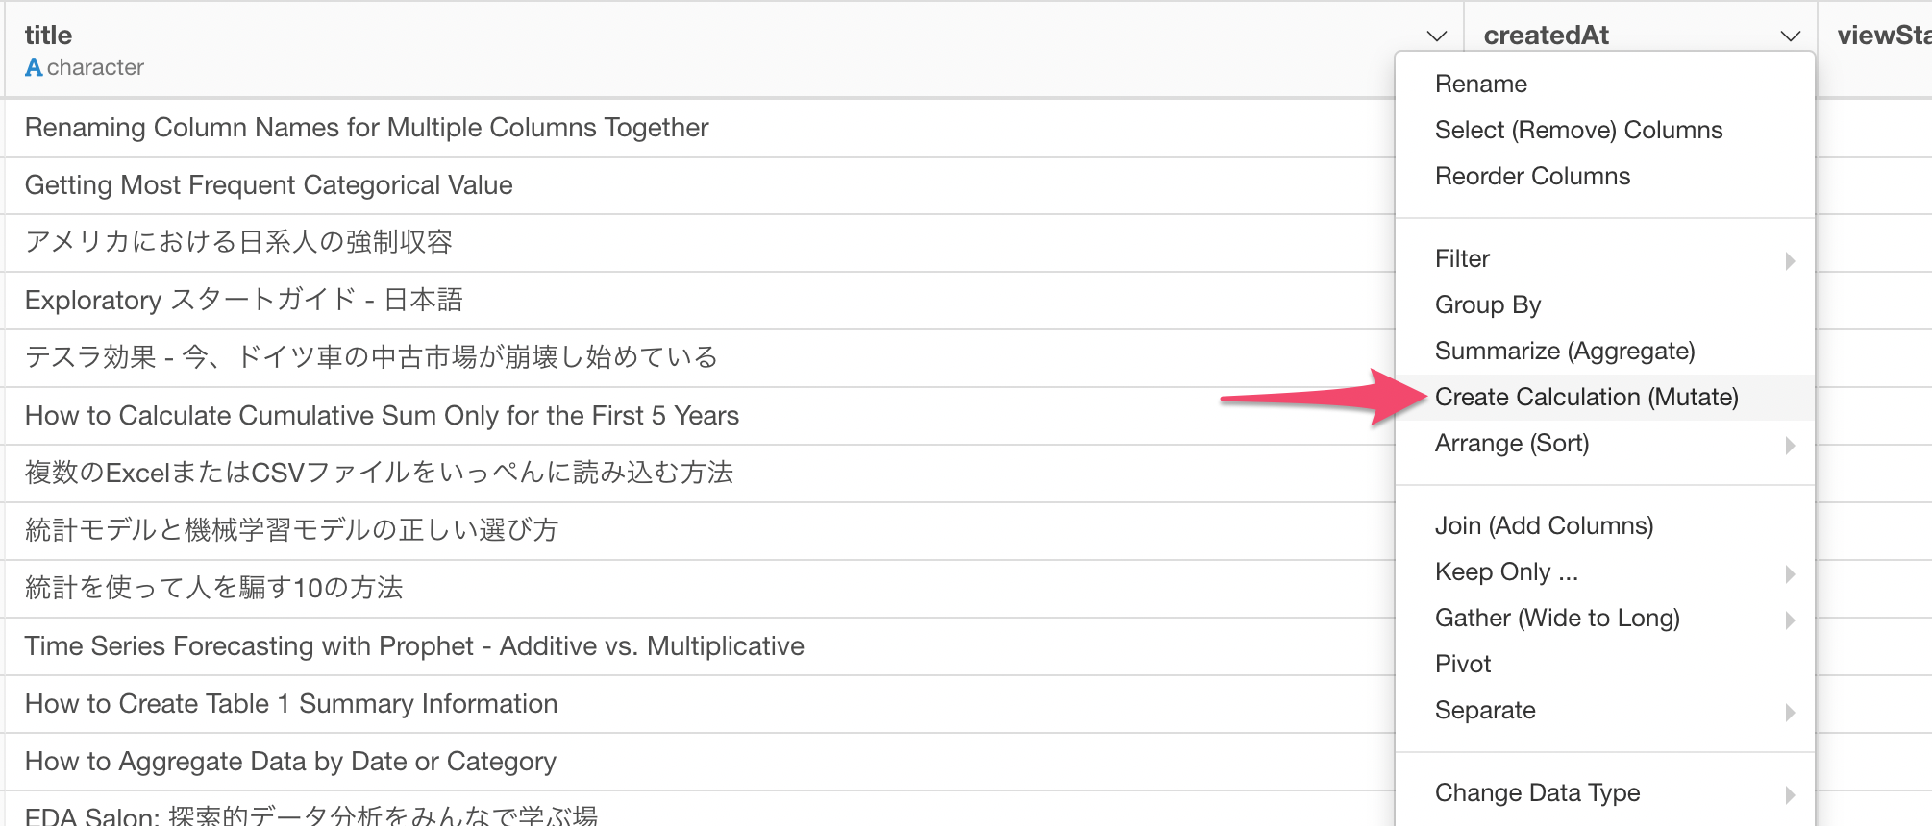Open the createdAt column dropdown chevron
Screen dimensions: 1932x826
1790,36
